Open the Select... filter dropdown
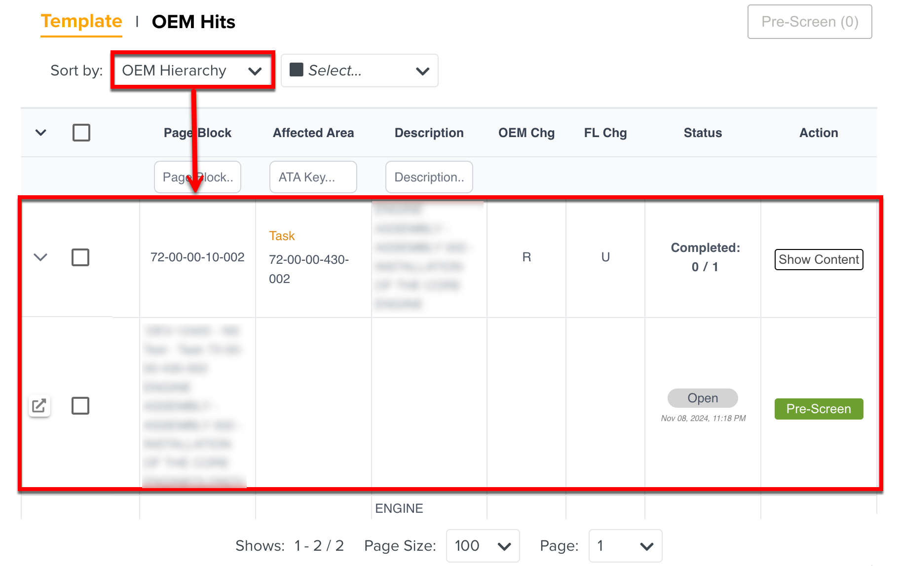This screenshot has height=566, width=899. 359,71
